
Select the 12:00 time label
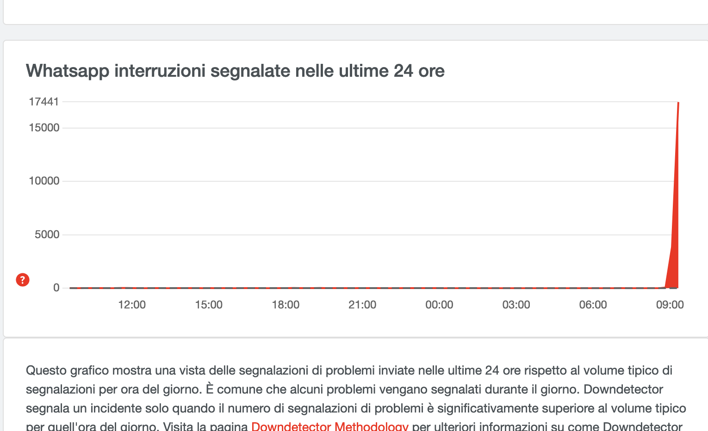point(132,304)
